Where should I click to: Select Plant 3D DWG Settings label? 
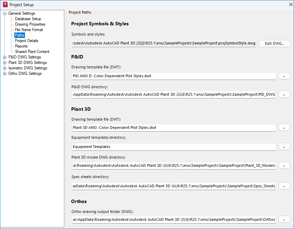click(28, 63)
